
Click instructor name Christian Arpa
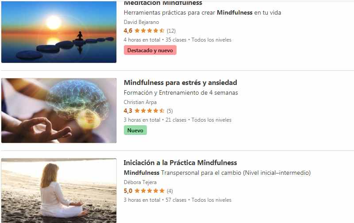(140, 102)
